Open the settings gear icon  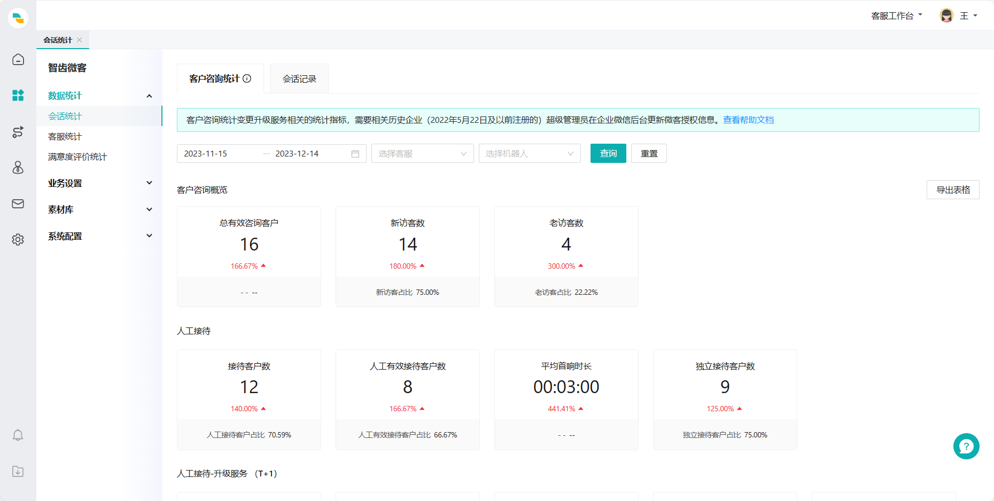pyautogui.click(x=18, y=239)
